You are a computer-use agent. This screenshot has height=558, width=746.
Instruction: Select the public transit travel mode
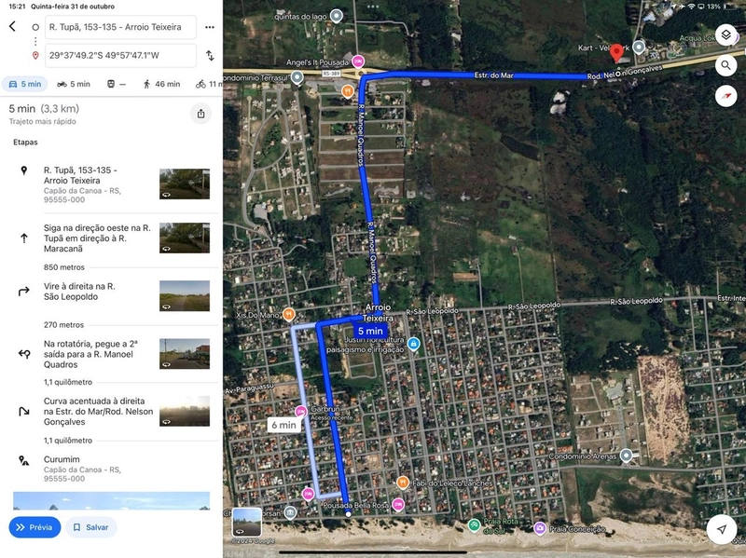point(117,84)
